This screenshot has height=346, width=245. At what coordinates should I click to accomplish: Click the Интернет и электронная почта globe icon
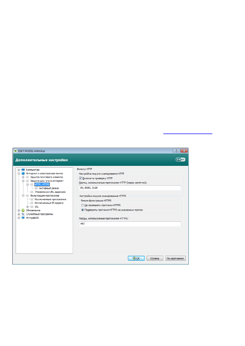point(23,174)
